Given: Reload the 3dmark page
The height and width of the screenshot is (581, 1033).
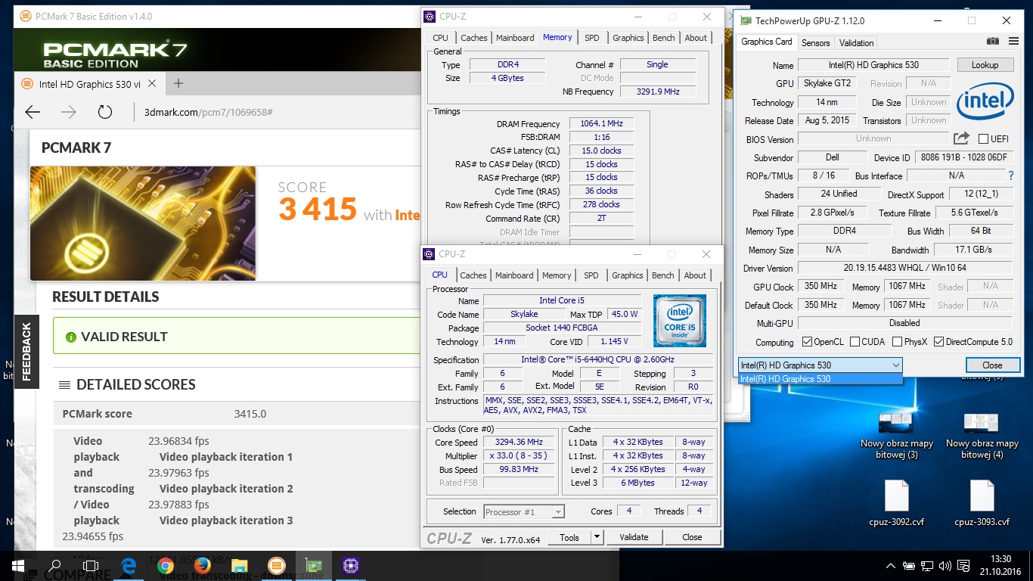Looking at the screenshot, I should point(105,113).
